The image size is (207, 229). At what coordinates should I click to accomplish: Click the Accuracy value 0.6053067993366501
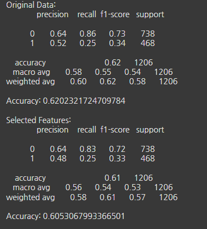[x=84, y=216]
